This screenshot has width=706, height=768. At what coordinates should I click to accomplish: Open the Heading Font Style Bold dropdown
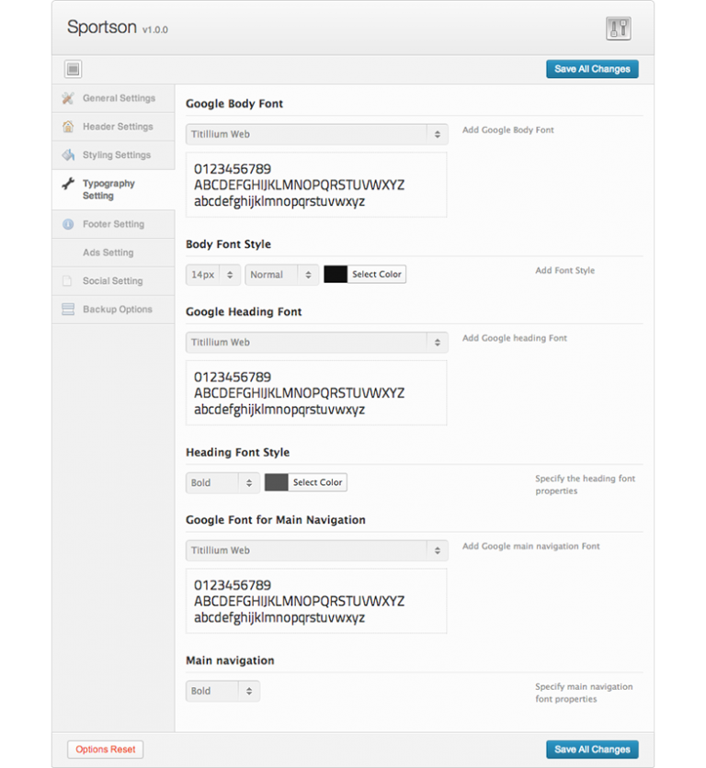click(x=222, y=482)
